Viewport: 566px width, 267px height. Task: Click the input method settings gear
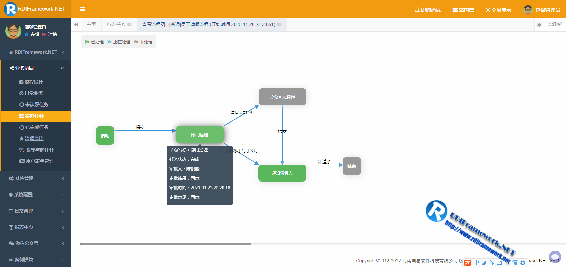(x=523, y=263)
